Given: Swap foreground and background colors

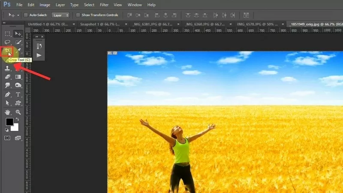Looking at the screenshot, I should click(x=17, y=119).
